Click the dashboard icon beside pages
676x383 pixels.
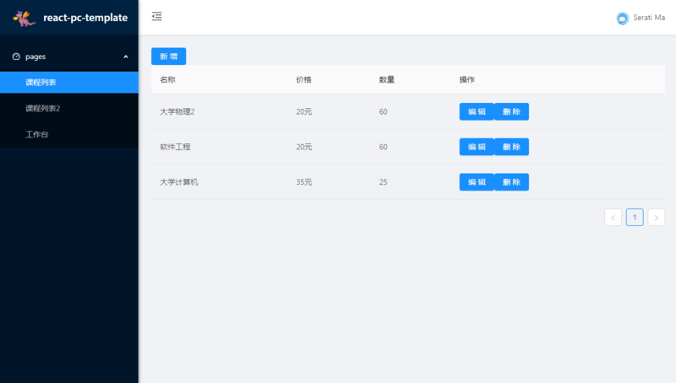pyautogui.click(x=16, y=57)
